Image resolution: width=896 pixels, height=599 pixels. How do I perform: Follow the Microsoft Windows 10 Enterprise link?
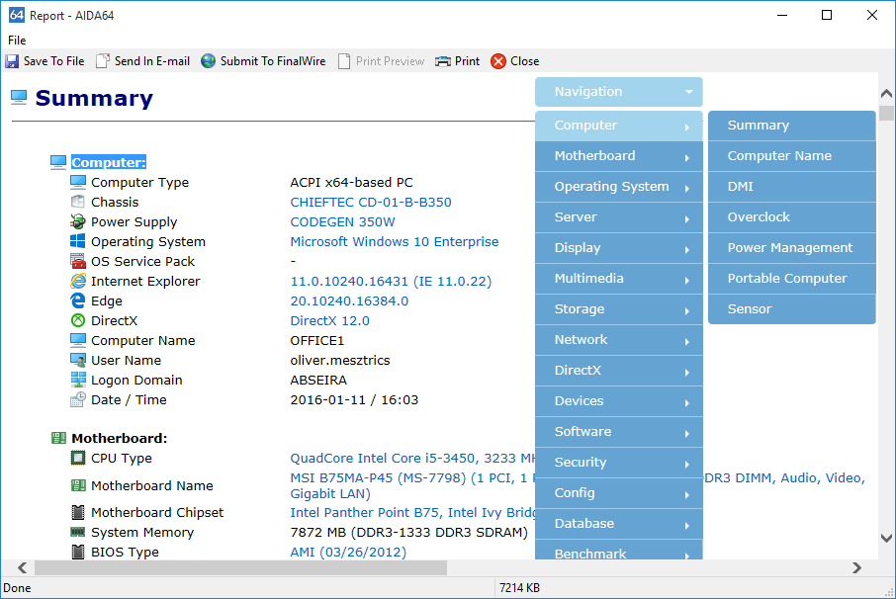(395, 241)
